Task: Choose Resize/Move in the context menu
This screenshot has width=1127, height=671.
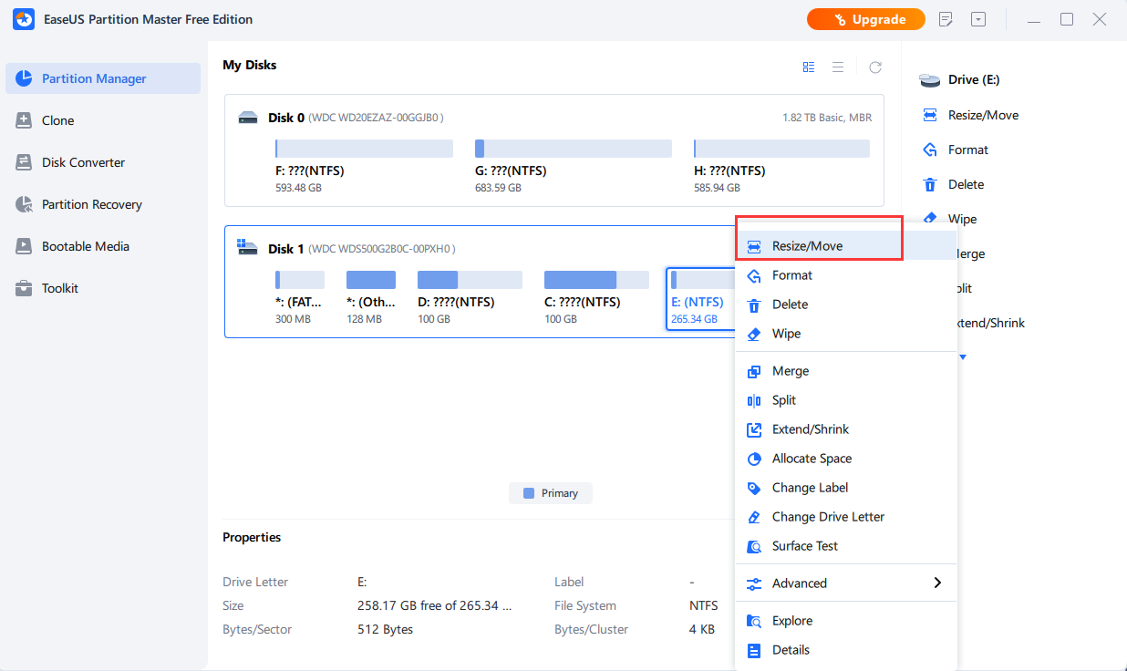Action: coord(846,246)
